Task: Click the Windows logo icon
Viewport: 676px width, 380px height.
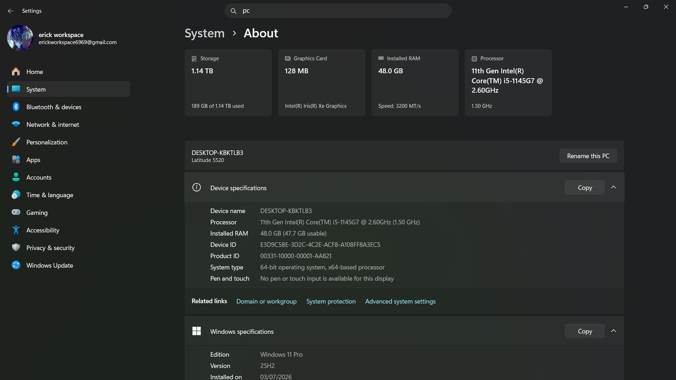Action: click(x=196, y=331)
